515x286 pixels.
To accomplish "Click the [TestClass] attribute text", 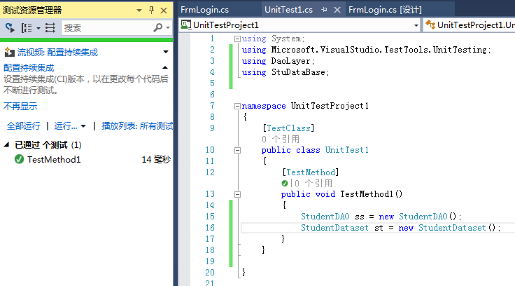I will pos(288,128).
